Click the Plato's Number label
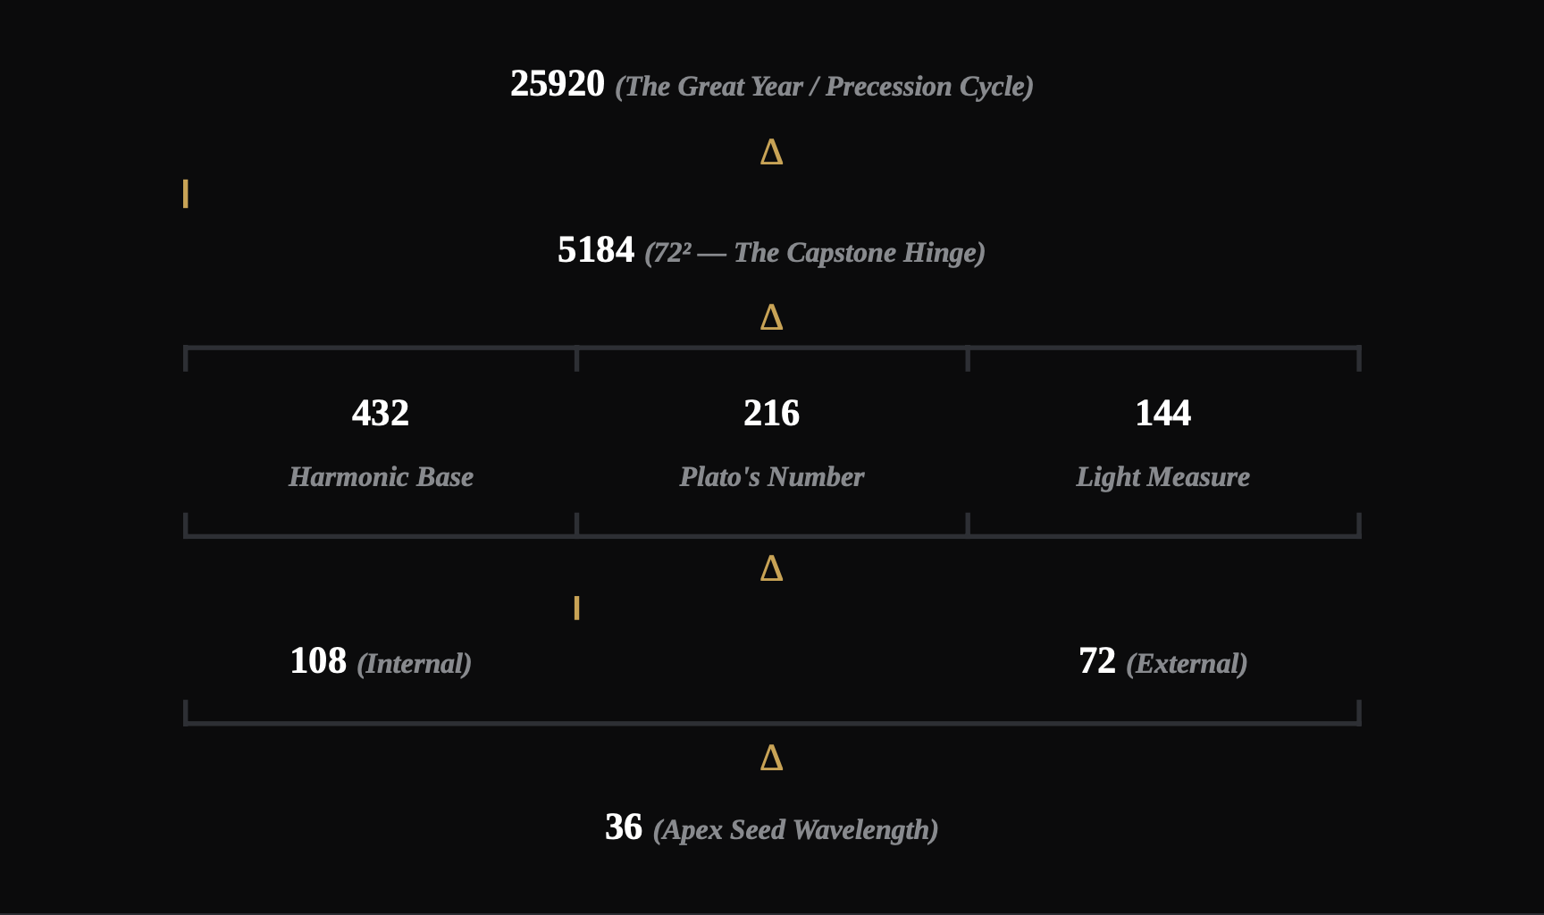 772,477
